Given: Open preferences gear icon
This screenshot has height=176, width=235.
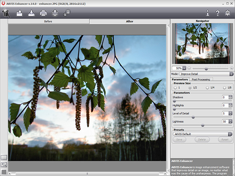Looking at the screenshot, I should coord(227,13).
